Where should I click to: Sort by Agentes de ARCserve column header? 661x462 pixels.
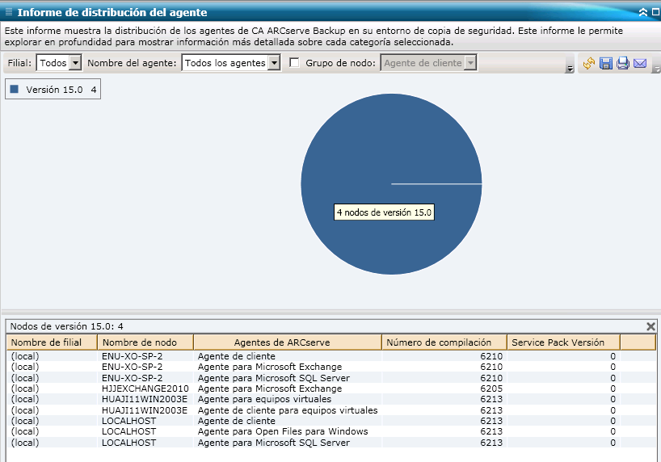(x=287, y=342)
